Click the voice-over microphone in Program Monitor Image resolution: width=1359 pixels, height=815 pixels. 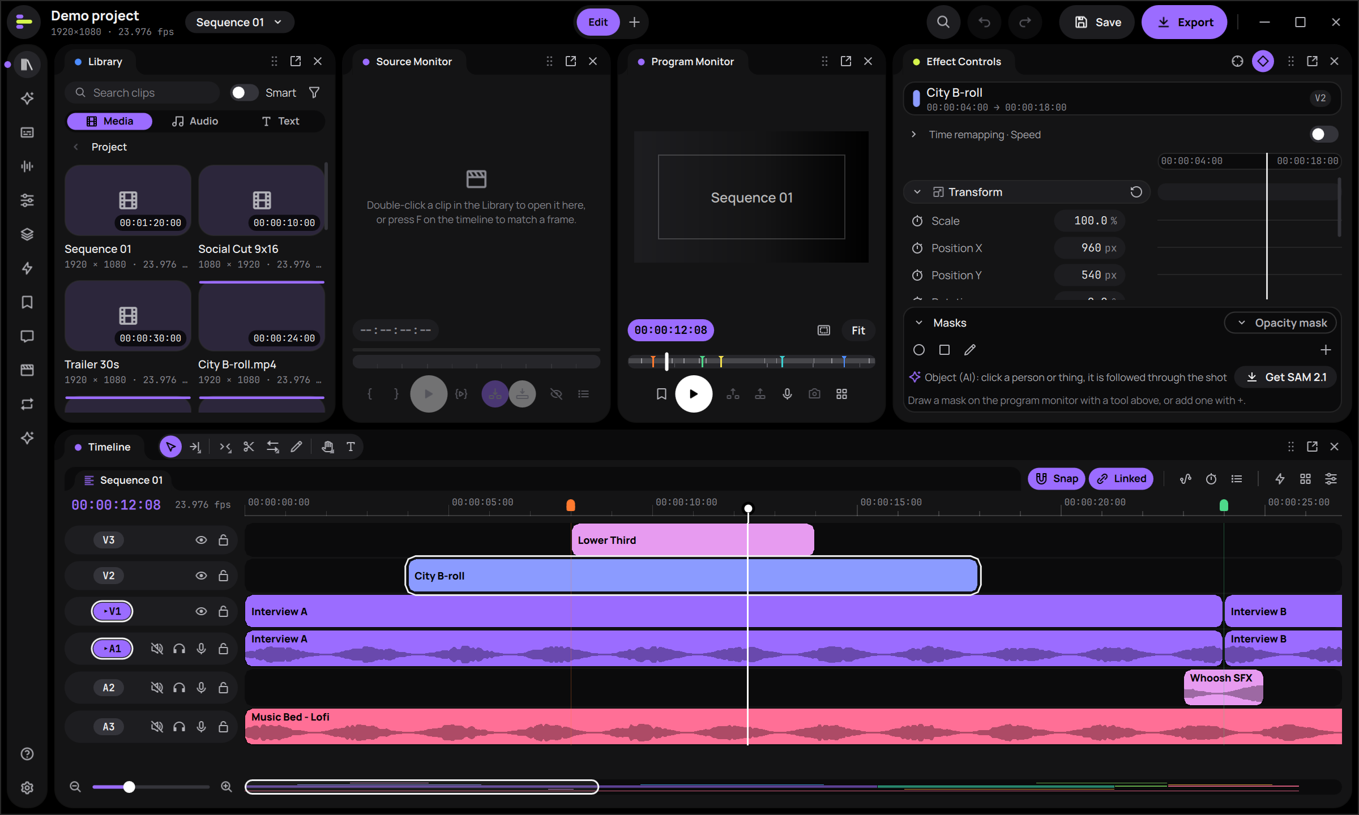point(787,393)
